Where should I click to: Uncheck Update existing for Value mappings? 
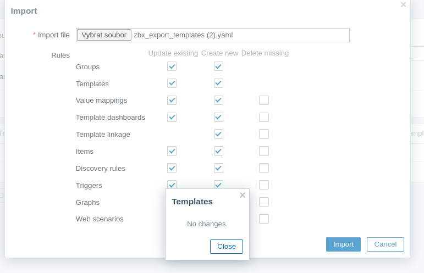coord(172,101)
